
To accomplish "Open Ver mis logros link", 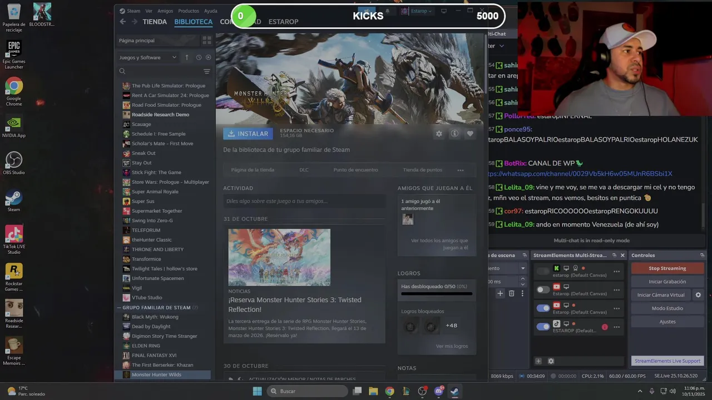I will pyautogui.click(x=452, y=346).
